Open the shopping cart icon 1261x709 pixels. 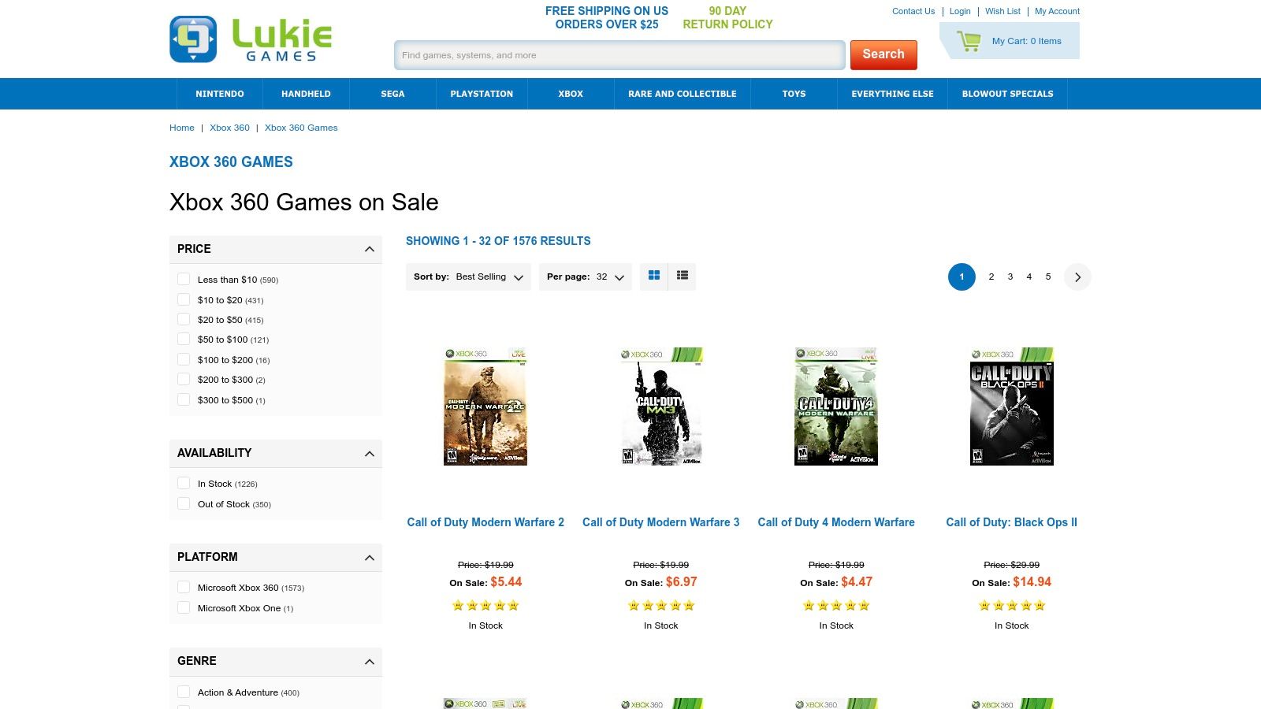pyautogui.click(x=969, y=41)
